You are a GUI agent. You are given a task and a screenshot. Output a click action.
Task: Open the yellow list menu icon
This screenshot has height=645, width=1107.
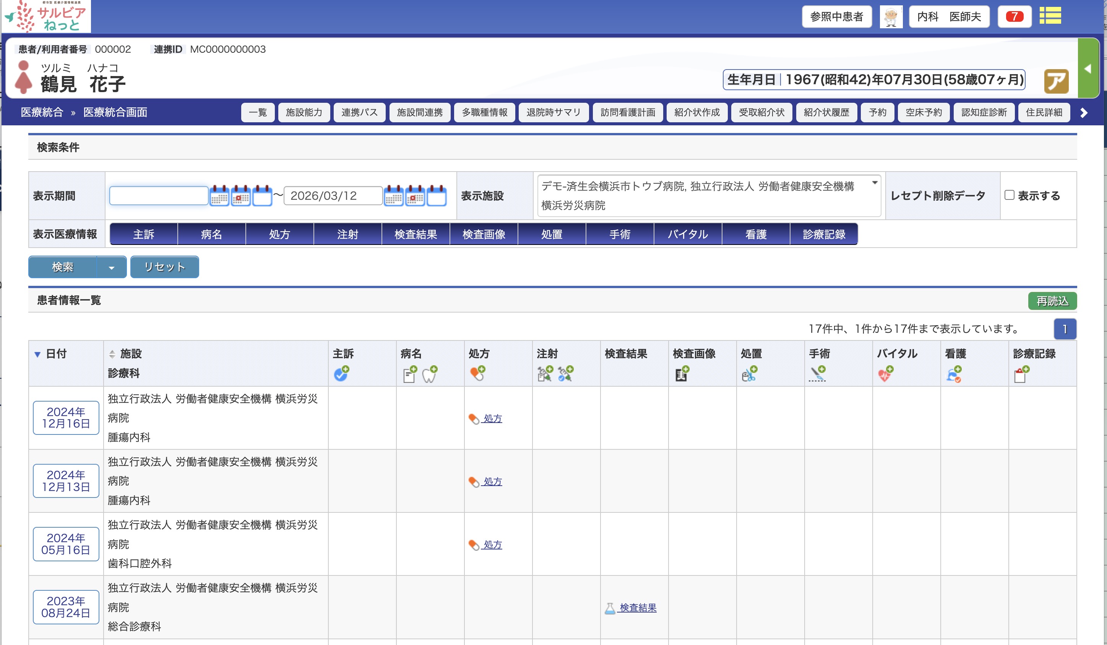tap(1050, 16)
